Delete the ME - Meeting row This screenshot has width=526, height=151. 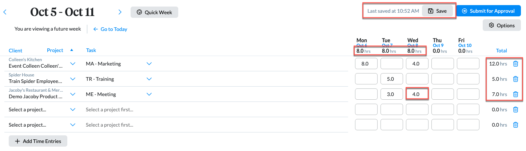tap(515, 94)
